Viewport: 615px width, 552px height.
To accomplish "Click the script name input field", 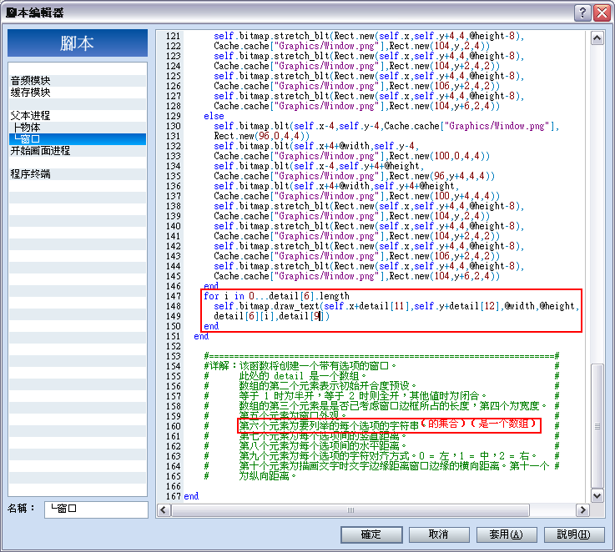I will (x=96, y=509).
